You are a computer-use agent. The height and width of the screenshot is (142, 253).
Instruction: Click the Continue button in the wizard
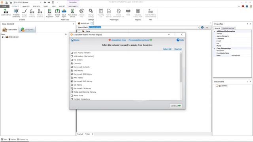pos(176,106)
